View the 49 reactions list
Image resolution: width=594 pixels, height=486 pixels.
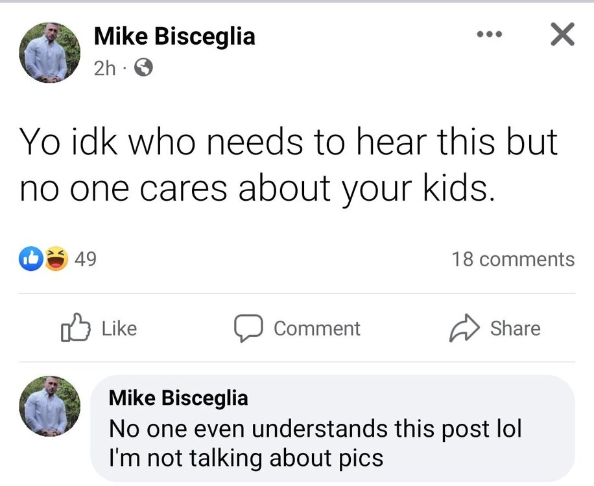click(x=86, y=260)
